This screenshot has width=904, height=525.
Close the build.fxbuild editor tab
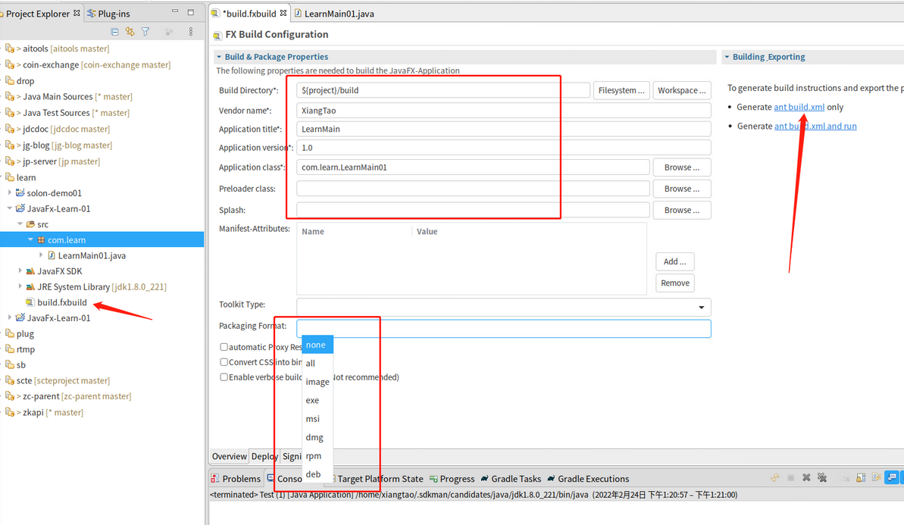[283, 13]
